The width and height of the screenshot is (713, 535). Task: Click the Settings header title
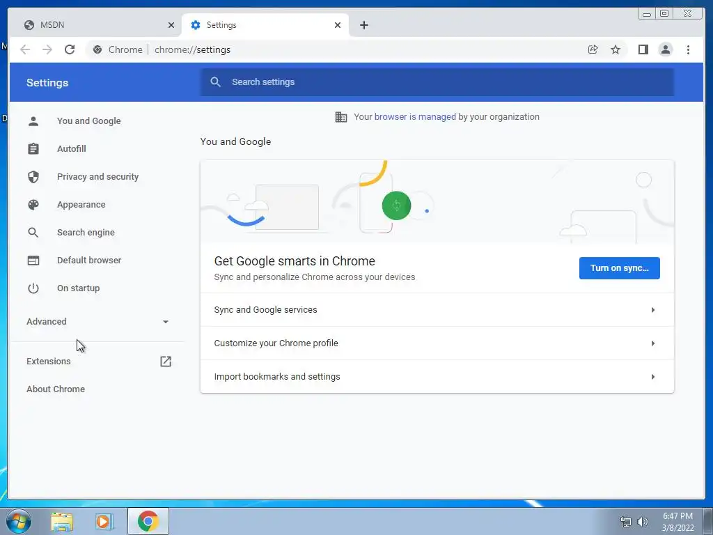click(47, 83)
